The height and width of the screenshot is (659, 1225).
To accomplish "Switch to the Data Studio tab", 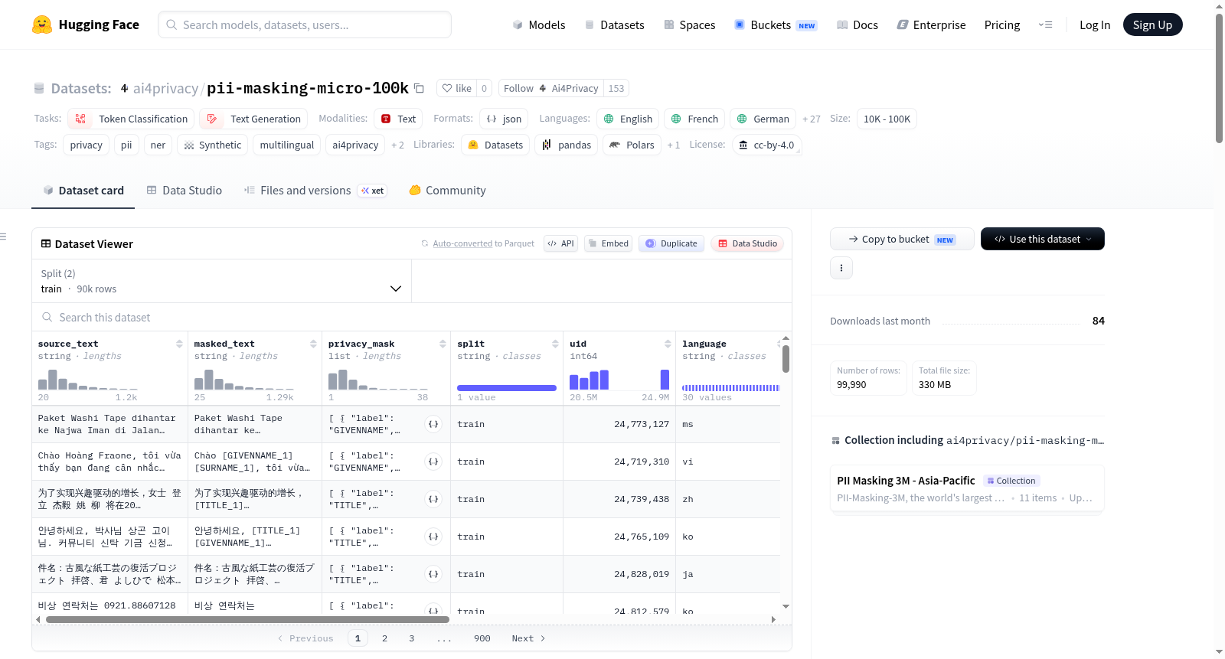I will (185, 191).
